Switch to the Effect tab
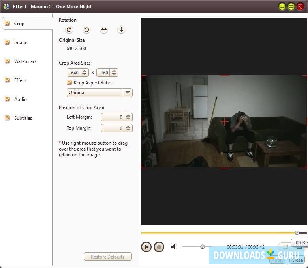Viewport: 308px width, 268px height. (x=20, y=80)
